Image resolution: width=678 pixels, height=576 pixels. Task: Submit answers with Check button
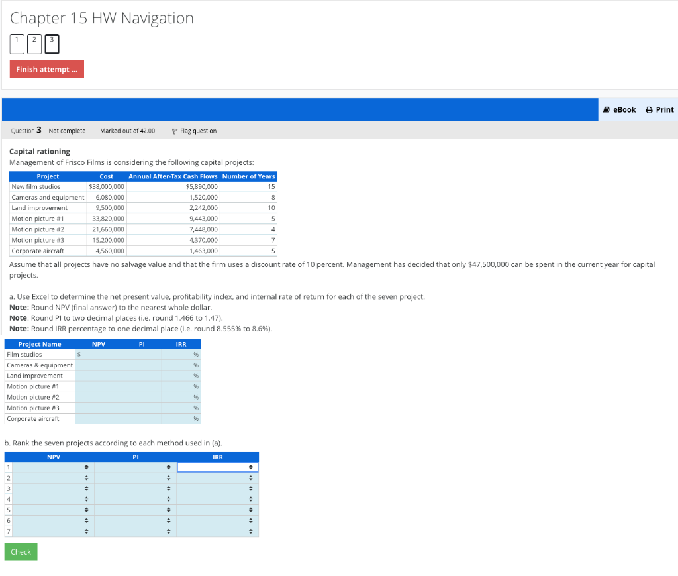click(x=21, y=551)
